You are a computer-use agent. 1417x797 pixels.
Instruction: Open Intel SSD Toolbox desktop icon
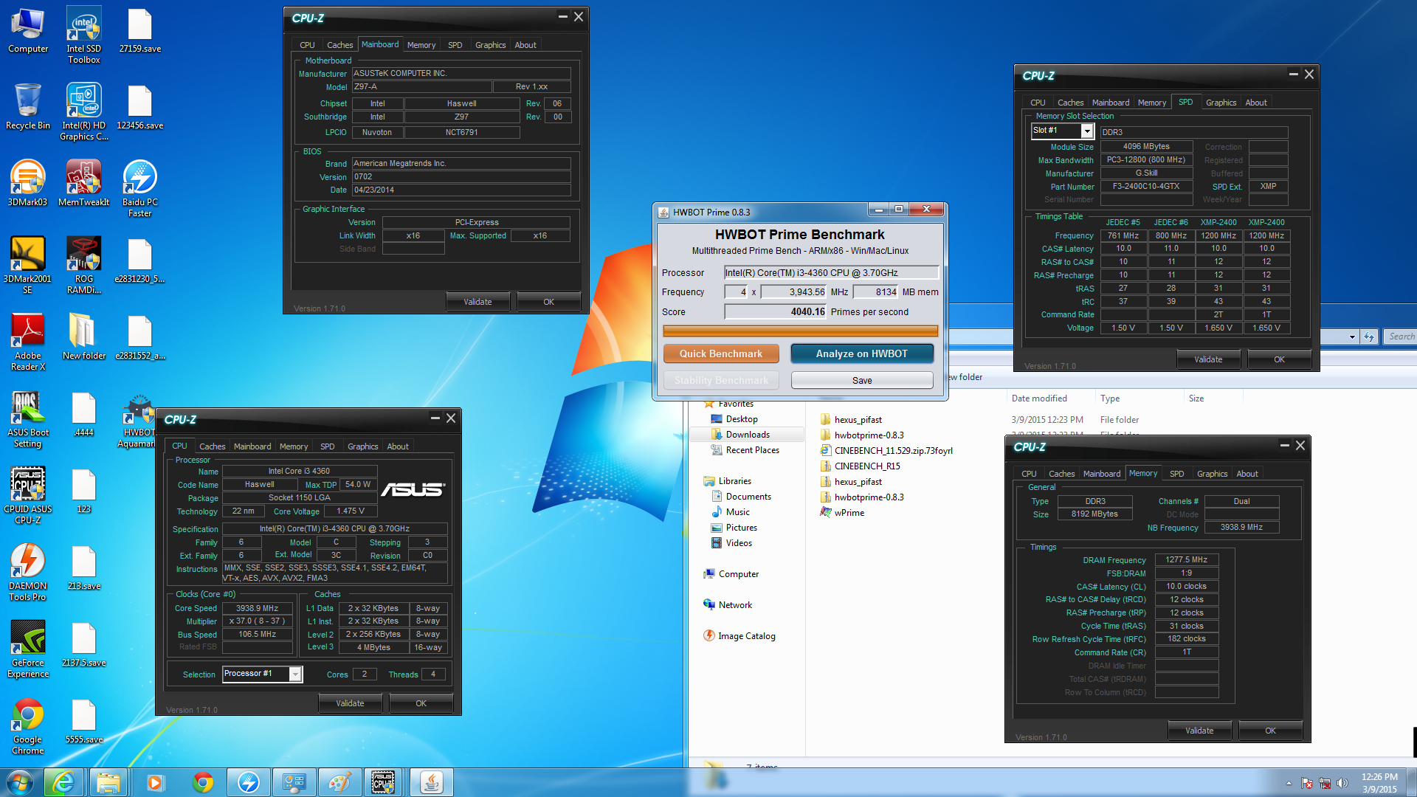point(84,35)
